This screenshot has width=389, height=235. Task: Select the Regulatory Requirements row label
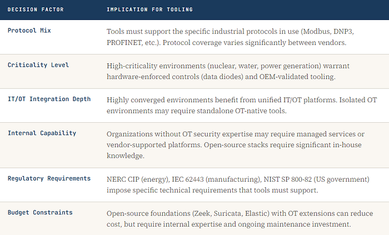click(49, 178)
